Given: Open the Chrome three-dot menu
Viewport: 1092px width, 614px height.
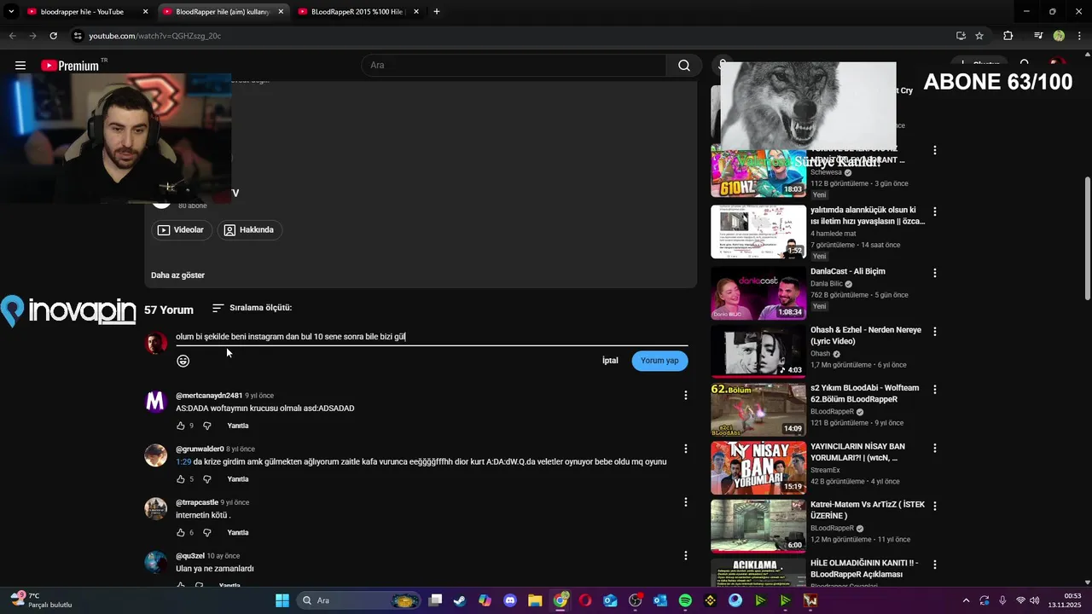Looking at the screenshot, I should 1080,36.
